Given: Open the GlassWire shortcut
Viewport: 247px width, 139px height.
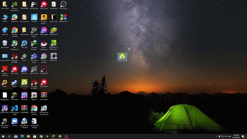Looking at the screenshot, I should click(15, 18).
